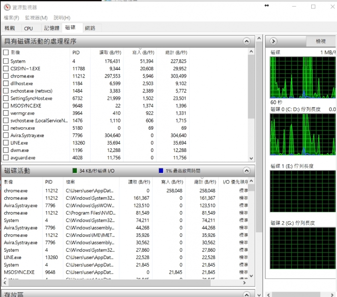This screenshot has width=337, height=297.
Task: Open the 檢視 dropdown in the graph pane
Action: click(321, 41)
